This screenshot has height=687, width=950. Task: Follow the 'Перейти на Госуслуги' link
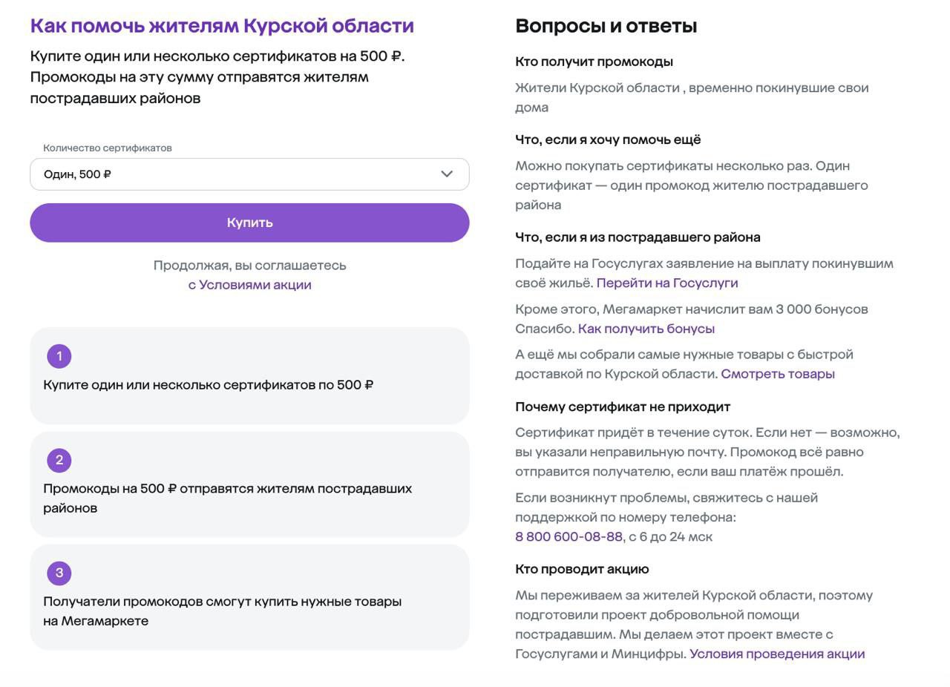click(666, 283)
